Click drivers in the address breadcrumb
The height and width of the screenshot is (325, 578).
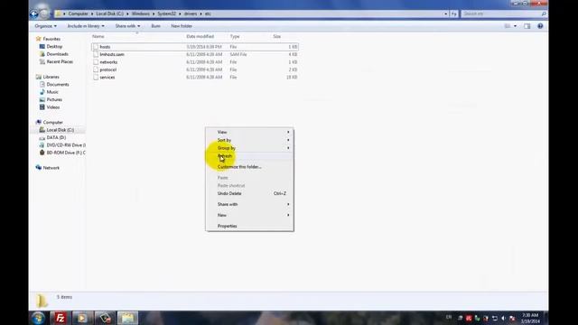[191, 14]
